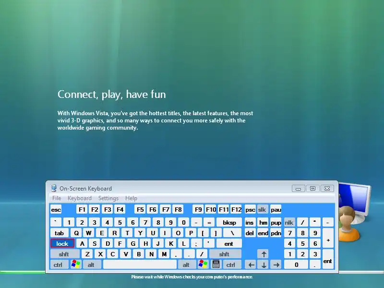Click the backtick key

pyautogui.click(x=56, y=222)
